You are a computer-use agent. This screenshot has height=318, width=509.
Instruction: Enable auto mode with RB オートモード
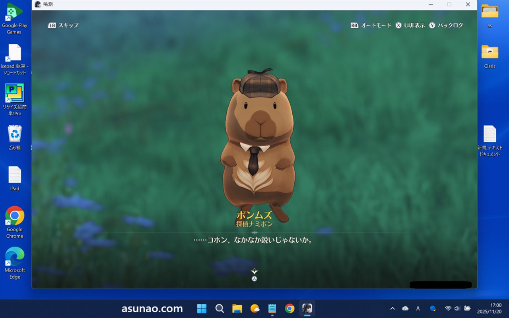(371, 25)
